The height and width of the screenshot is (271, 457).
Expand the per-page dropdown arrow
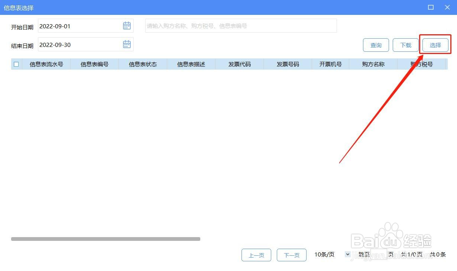tap(347, 255)
